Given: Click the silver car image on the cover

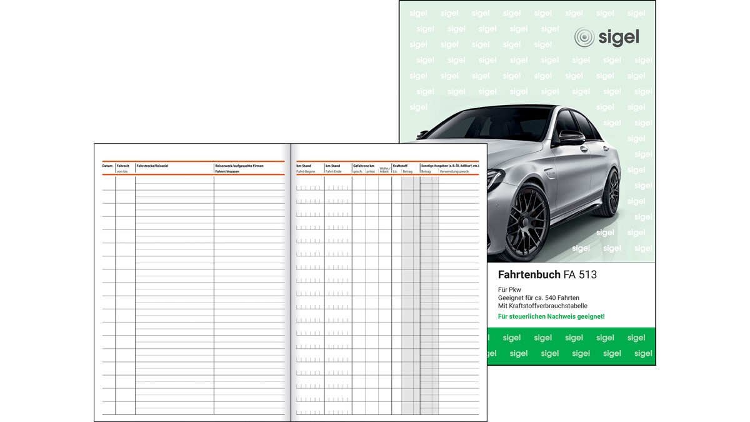Looking at the screenshot, I should click(x=536, y=181).
